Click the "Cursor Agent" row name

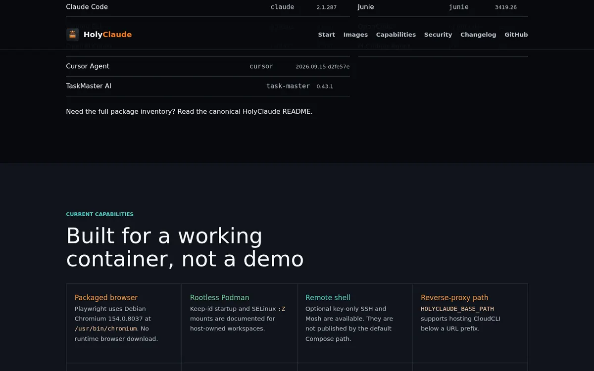point(88,66)
